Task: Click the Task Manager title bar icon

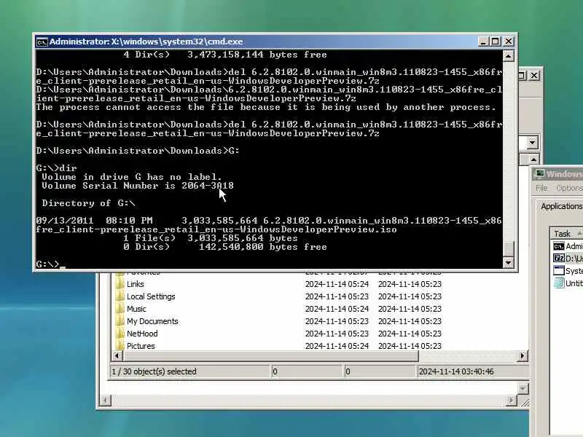Action: pos(540,173)
